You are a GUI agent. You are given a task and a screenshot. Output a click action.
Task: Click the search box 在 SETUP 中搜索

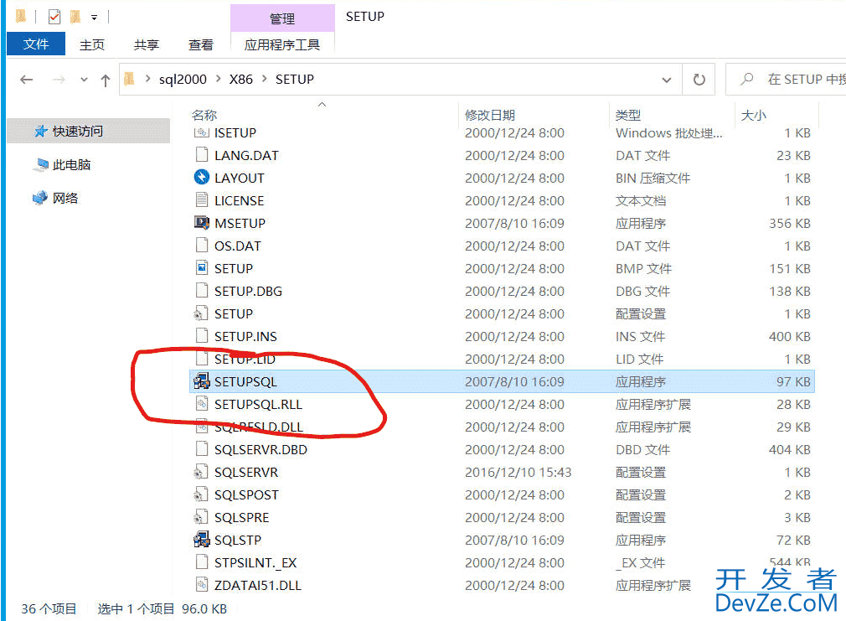(x=787, y=80)
